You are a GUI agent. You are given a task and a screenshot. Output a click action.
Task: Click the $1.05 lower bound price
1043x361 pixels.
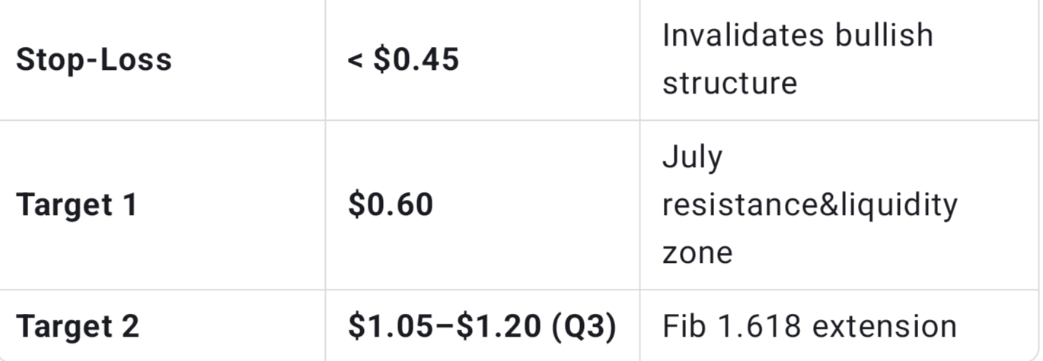point(390,326)
